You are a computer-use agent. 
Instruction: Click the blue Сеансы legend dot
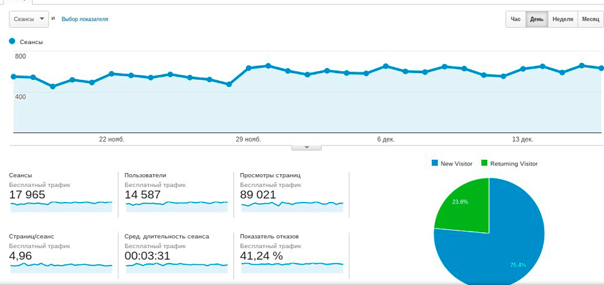[x=12, y=42]
